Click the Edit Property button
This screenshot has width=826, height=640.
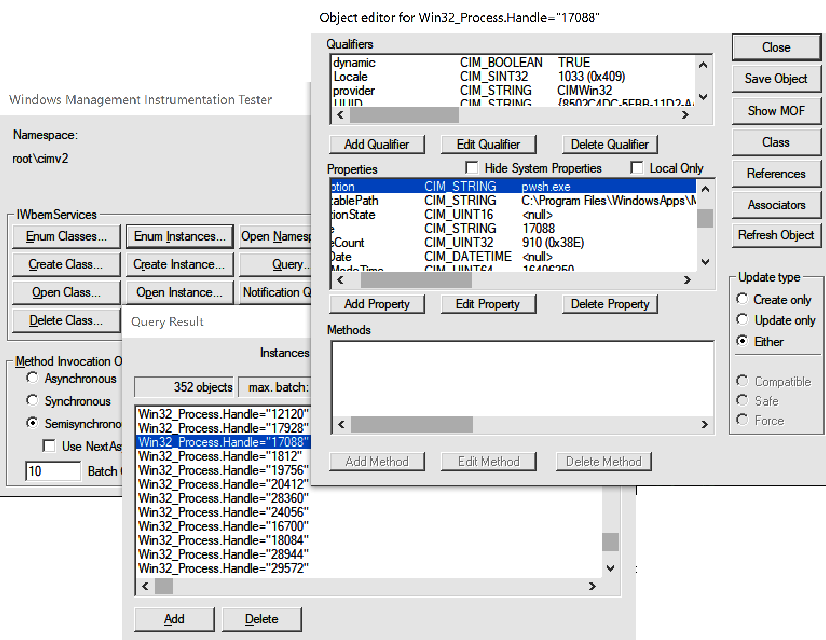pos(488,304)
